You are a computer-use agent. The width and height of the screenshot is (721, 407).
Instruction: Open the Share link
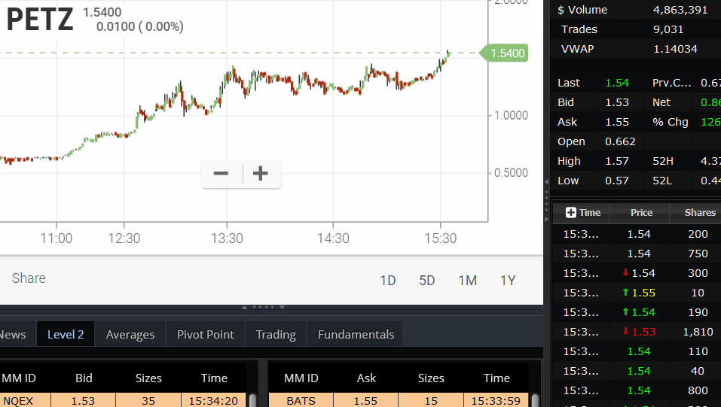29,278
